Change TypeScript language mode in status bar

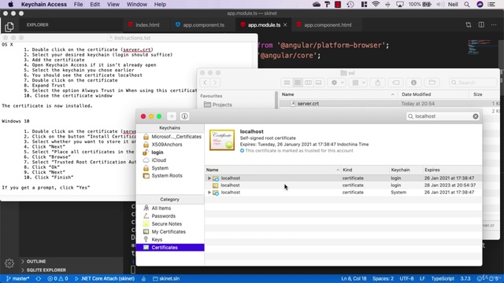(443, 278)
